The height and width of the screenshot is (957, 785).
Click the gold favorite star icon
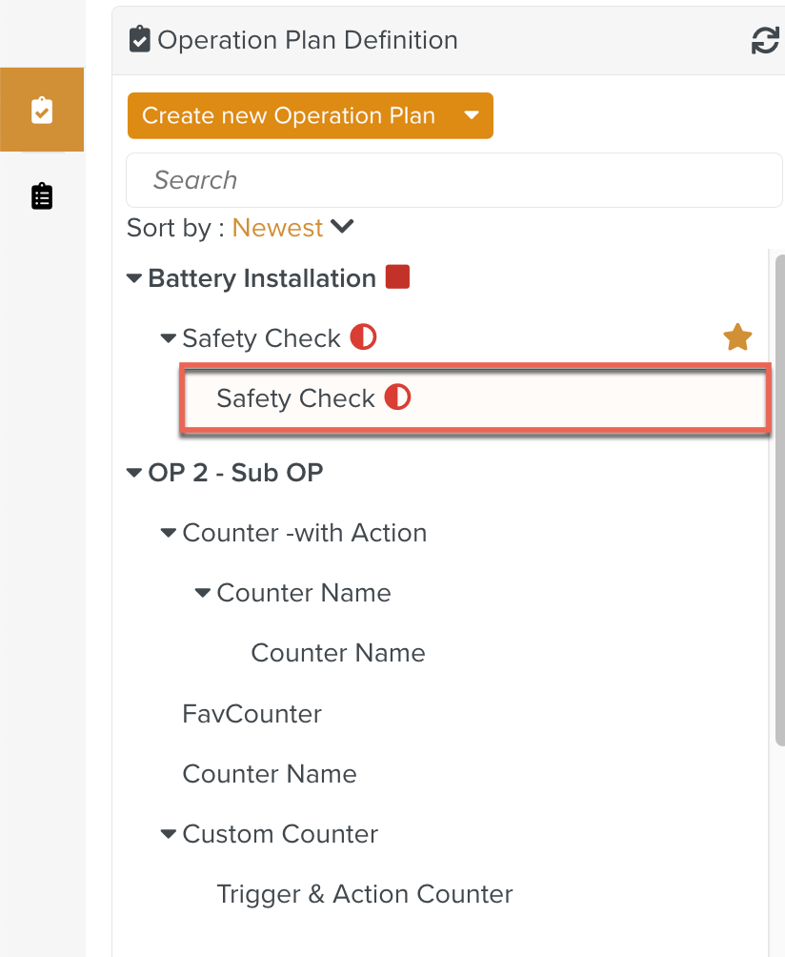(x=737, y=337)
